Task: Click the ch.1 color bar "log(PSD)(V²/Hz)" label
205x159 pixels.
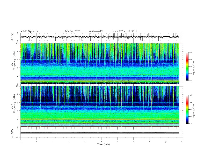Action: point(194,68)
